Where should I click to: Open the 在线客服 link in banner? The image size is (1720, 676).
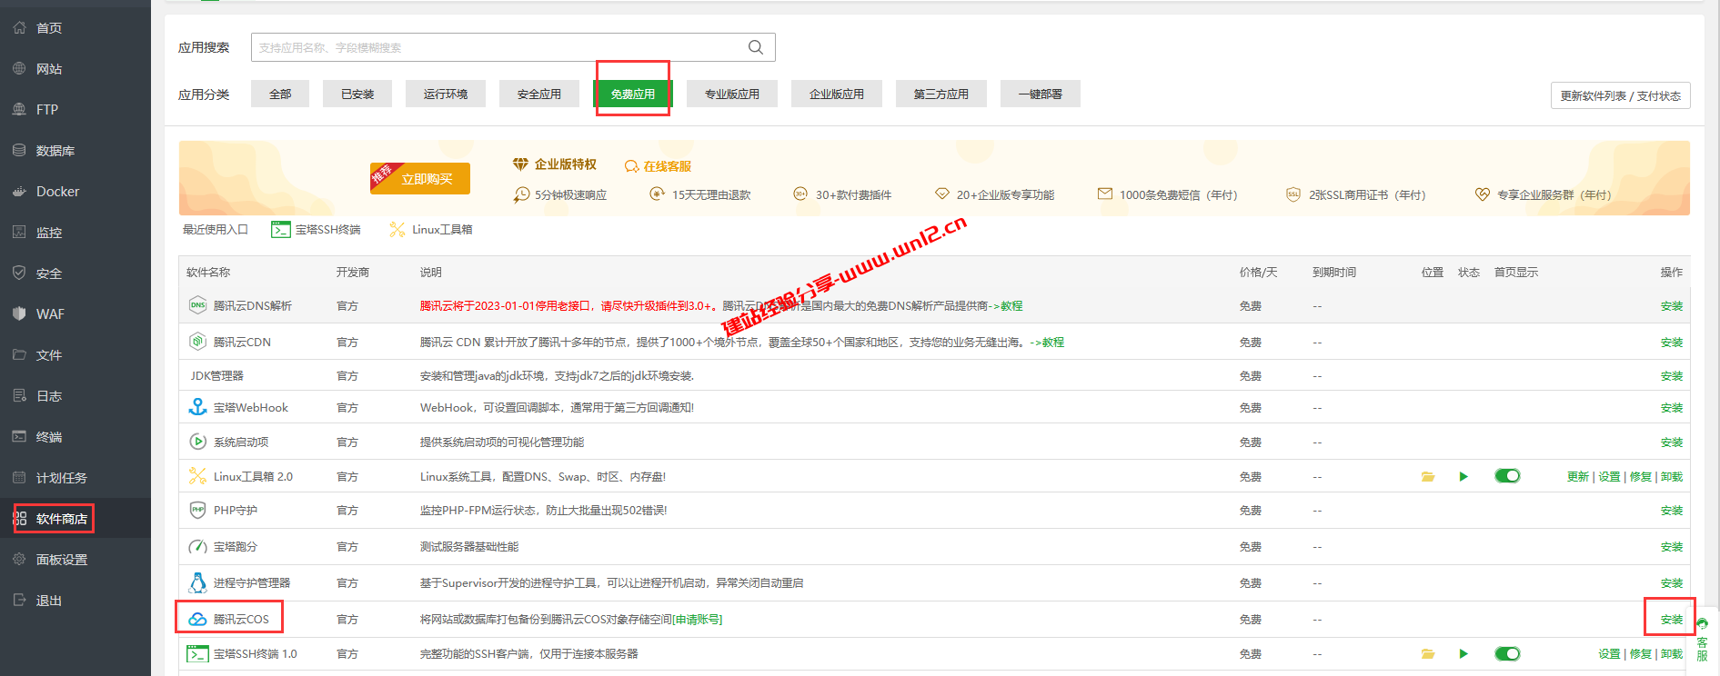tap(658, 166)
